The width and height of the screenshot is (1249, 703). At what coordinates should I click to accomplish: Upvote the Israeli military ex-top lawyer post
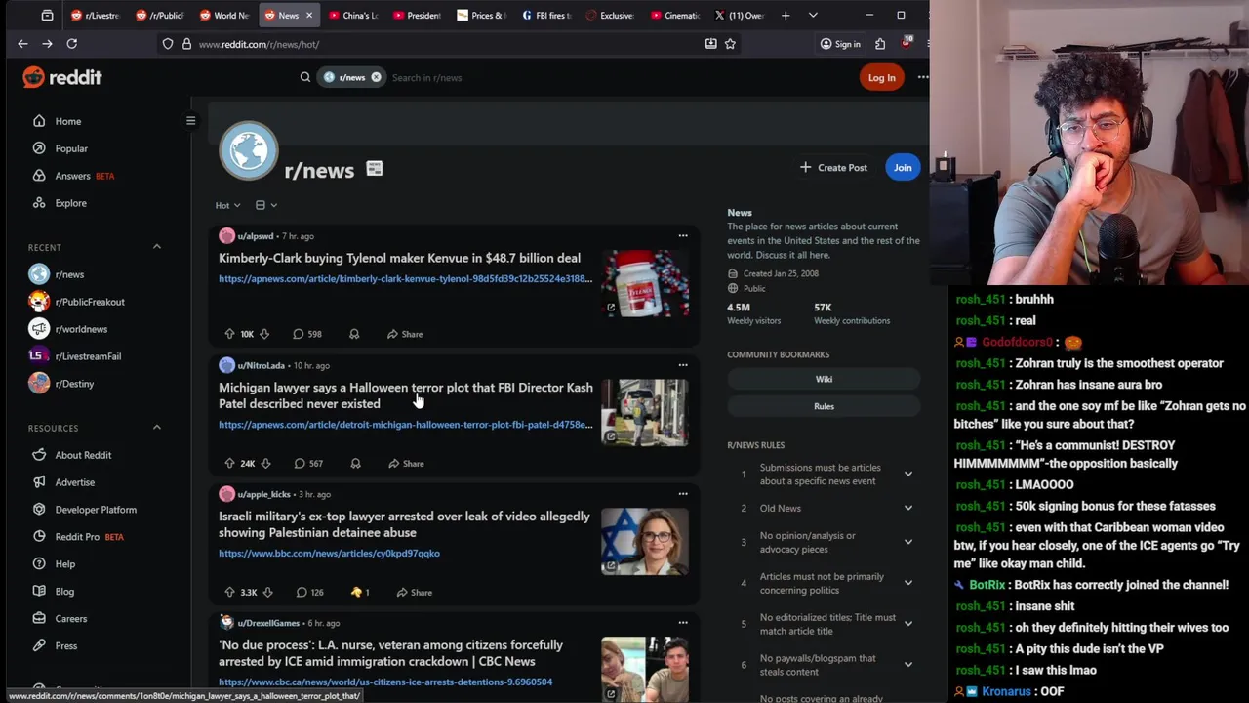229,592
